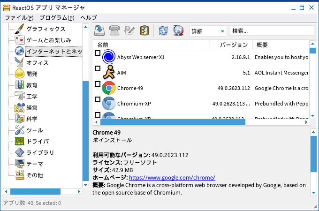Click the category tree vertical scrollbar thumb

(x=86, y=131)
